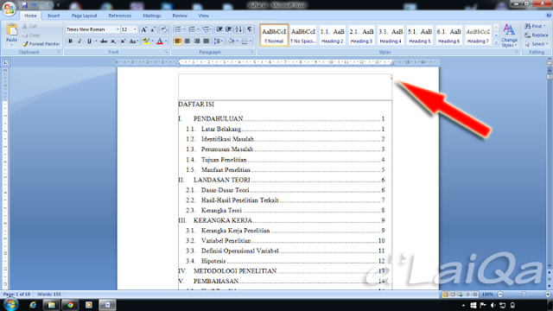Click the Multilevel List icon

click(x=206, y=29)
